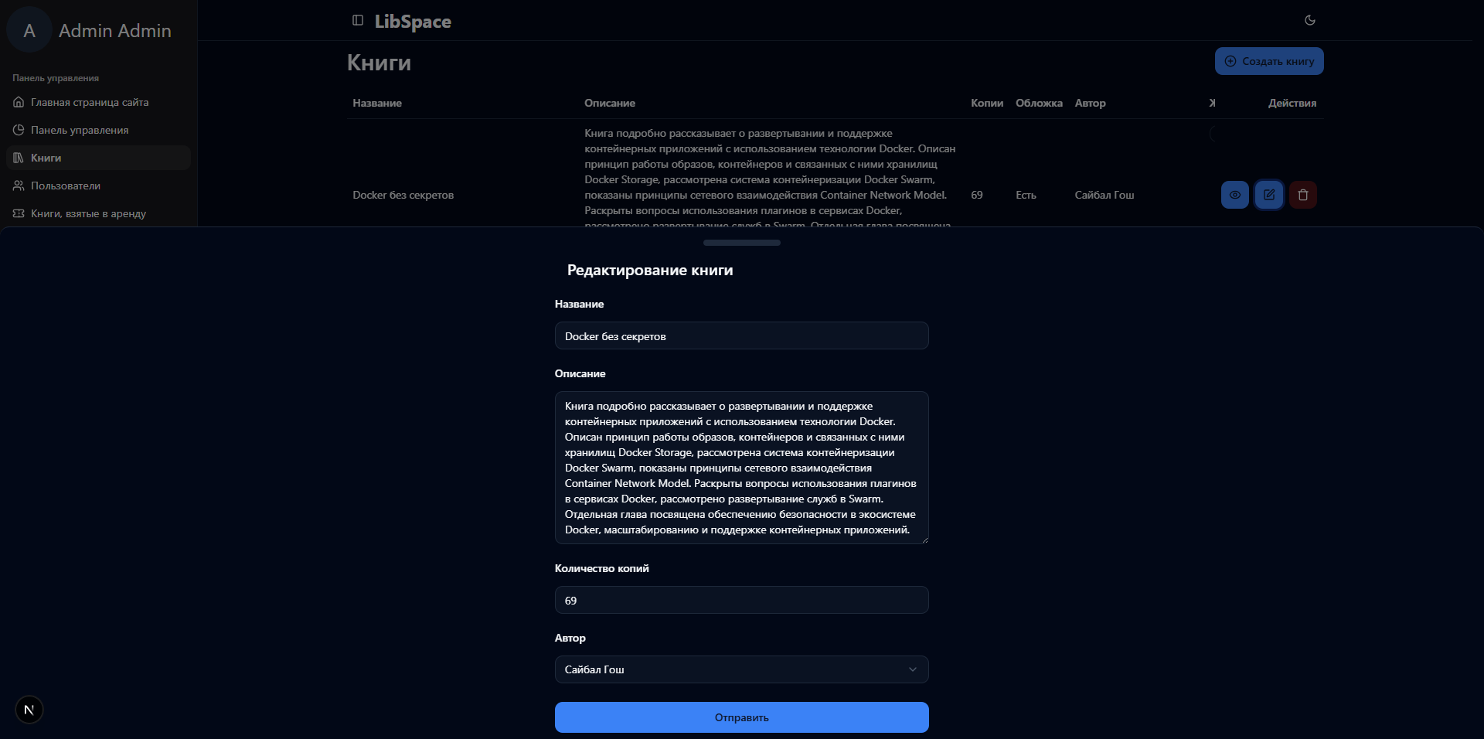Toggle the sidebar panel icon next to LibSpace
This screenshot has width=1484, height=739.
click(x=358, y=21)
